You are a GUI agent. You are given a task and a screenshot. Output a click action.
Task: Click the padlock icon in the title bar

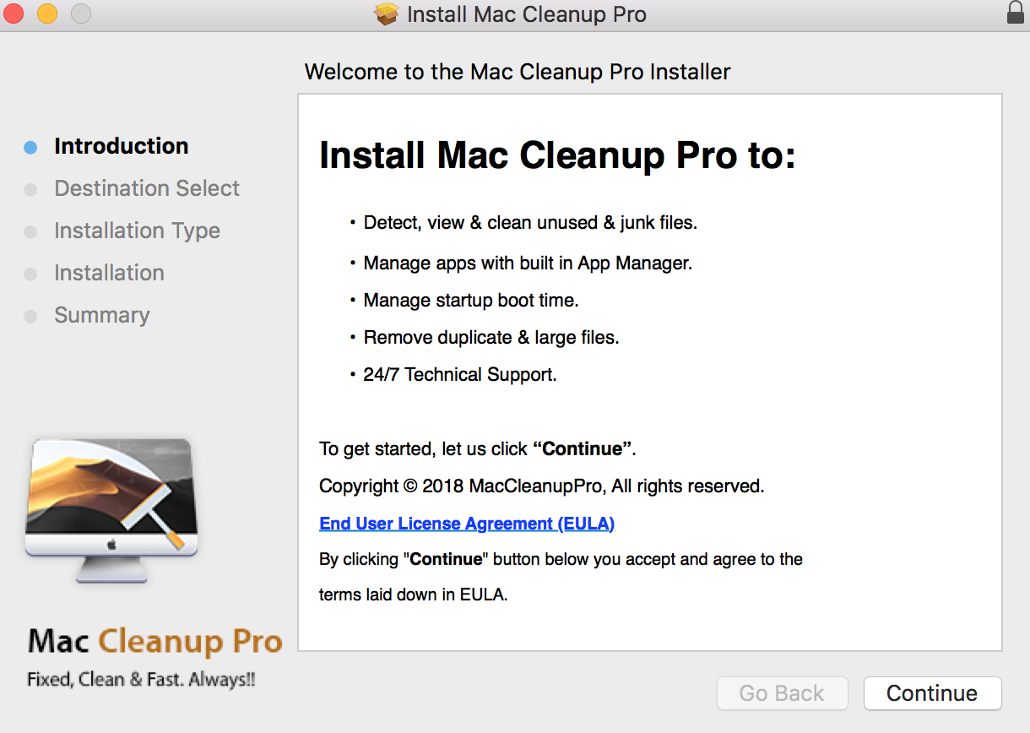point(1015,13)
